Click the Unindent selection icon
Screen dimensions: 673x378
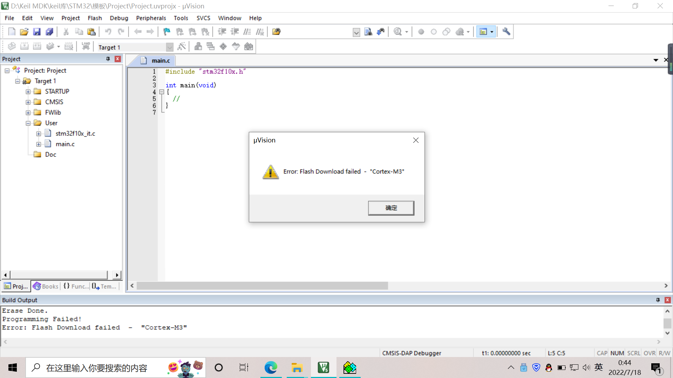point(234,32)
